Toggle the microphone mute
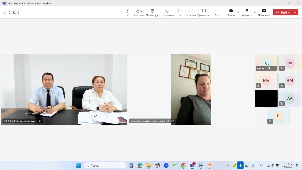302x170 pixels. 247,12
